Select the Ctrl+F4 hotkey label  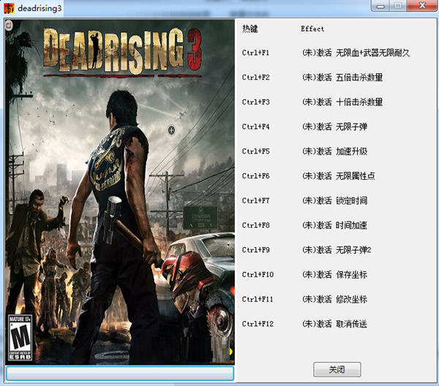pos(255,126)
